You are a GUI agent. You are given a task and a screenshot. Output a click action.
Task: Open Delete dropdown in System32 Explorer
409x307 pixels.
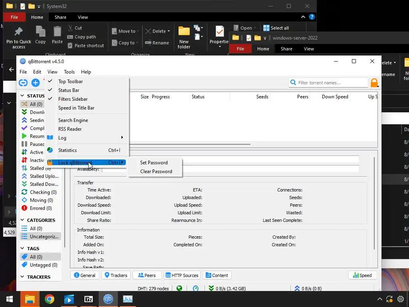click(169, 31)
